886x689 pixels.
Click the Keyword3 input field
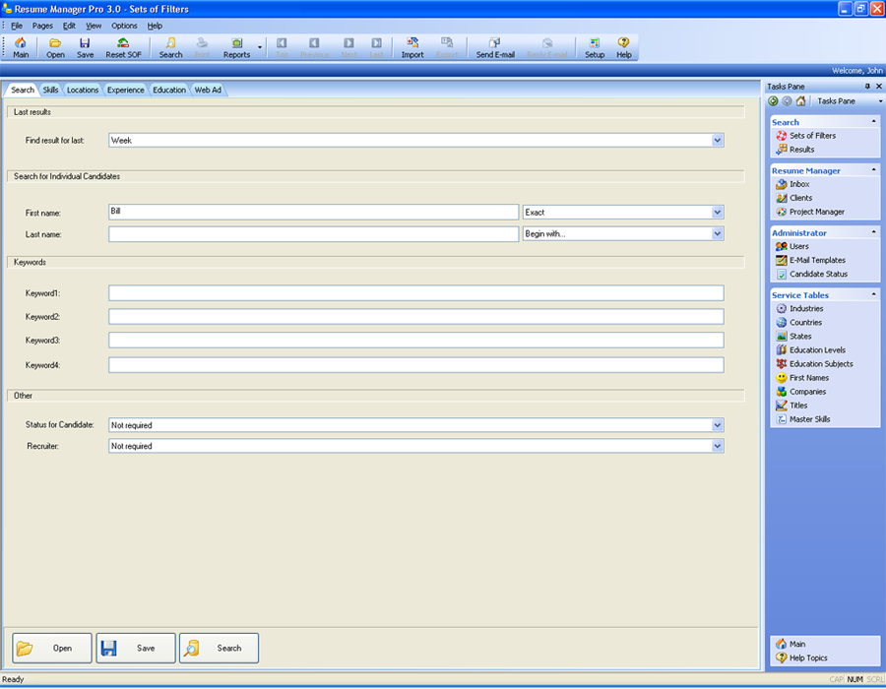[415, 340]
